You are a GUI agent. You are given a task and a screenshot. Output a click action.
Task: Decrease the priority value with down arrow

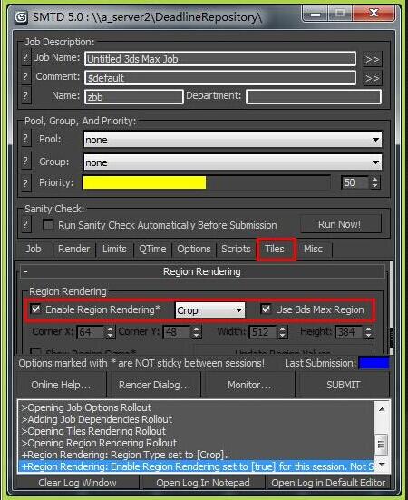coord(375,186)
